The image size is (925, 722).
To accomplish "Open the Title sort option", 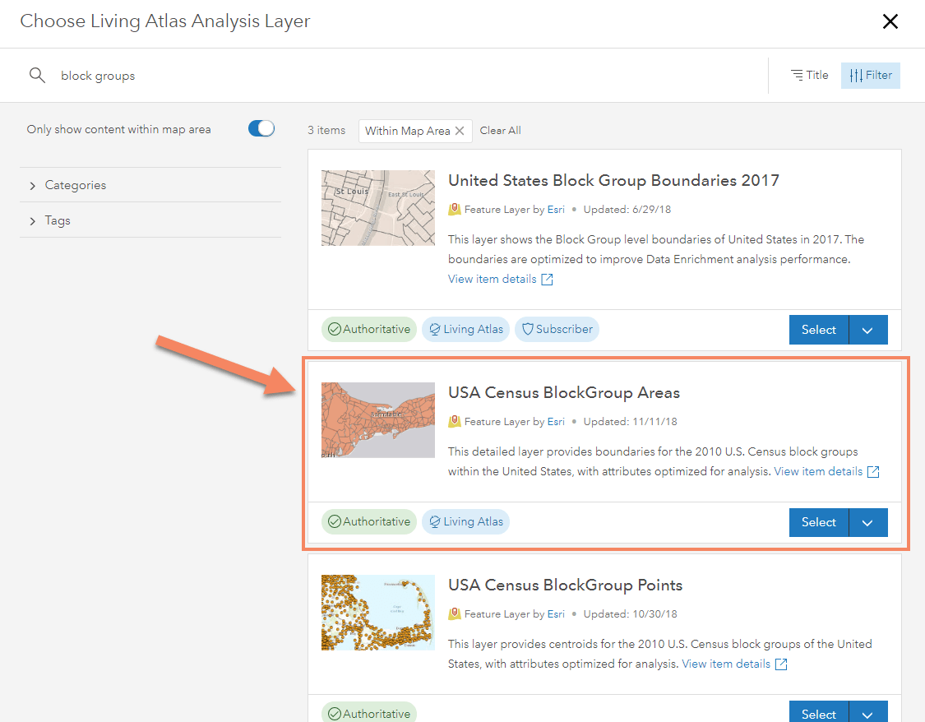I will pos(809,76).
